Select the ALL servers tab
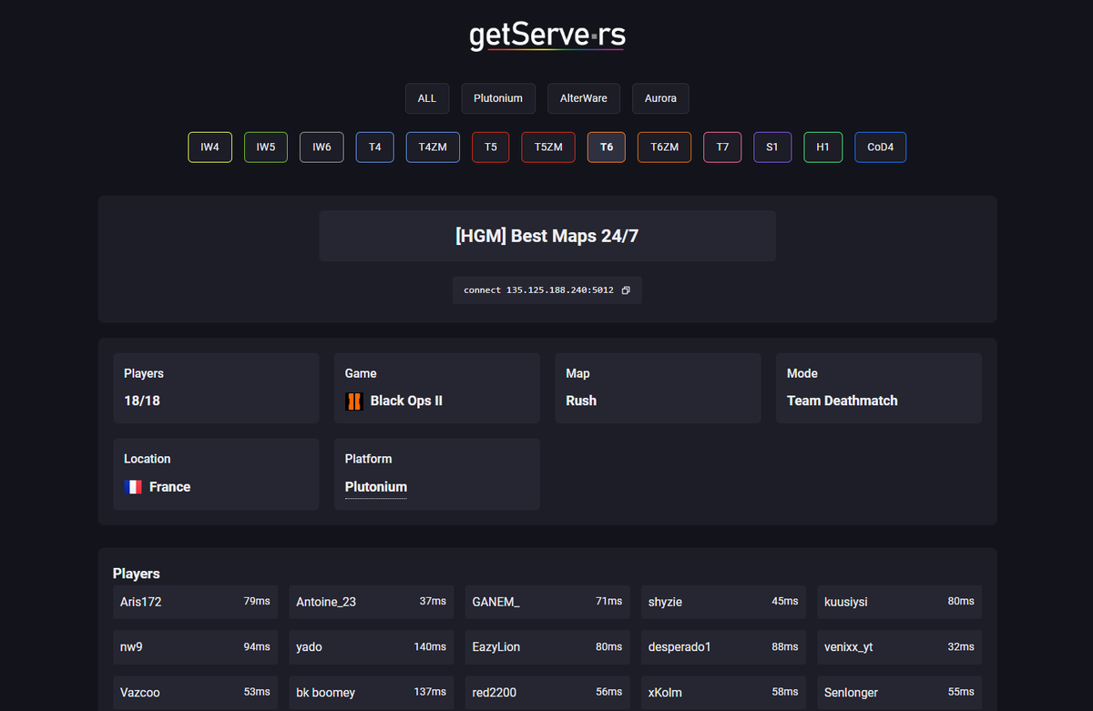Screen dimensions: 1093x711 click(427, 98)
